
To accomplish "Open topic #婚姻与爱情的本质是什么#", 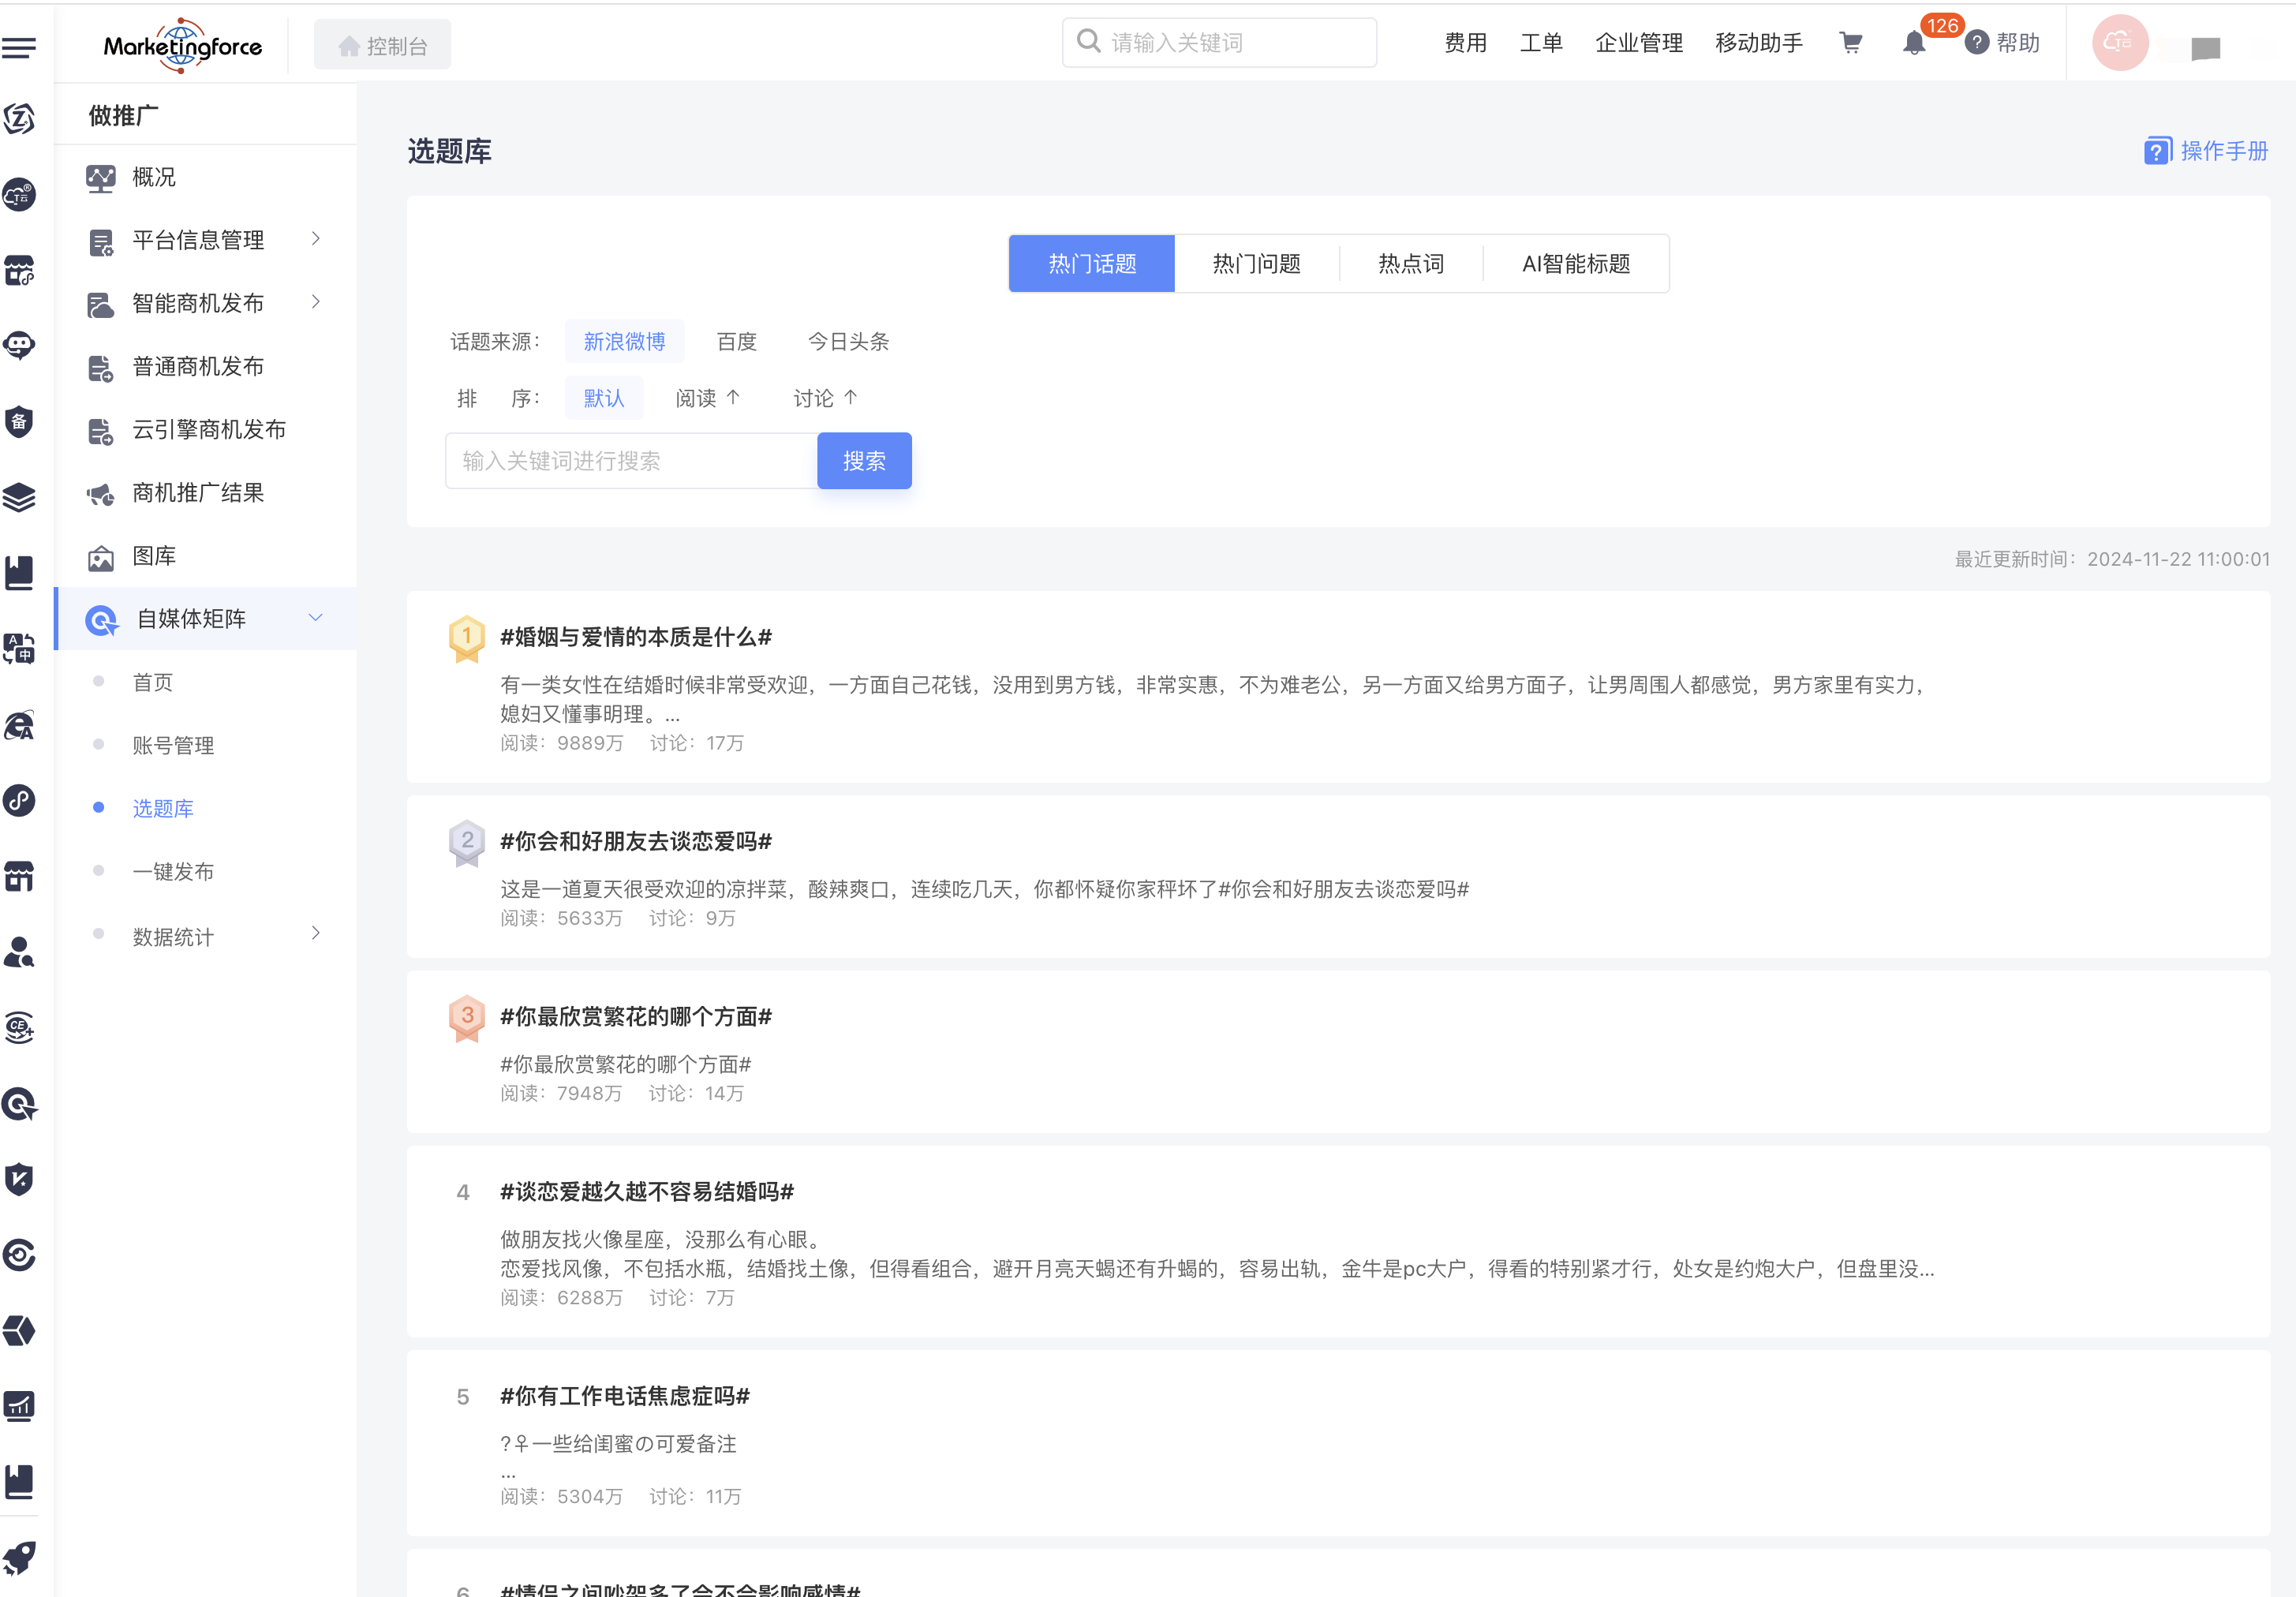I will (x=635, y=637).
